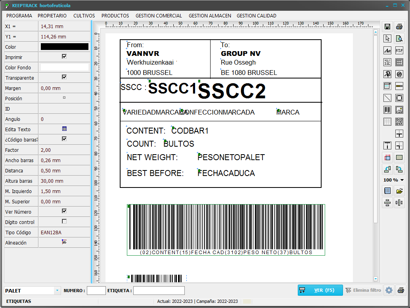Select the large EAN128 barcode on the label
410x308 pixels.
(x=226, y=230)
